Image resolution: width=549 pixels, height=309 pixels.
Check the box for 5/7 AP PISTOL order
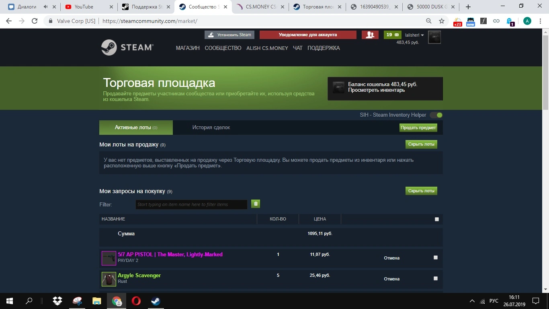tap(436, 257)
